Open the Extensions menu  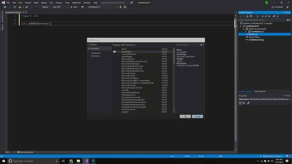[x=77, y=3]
